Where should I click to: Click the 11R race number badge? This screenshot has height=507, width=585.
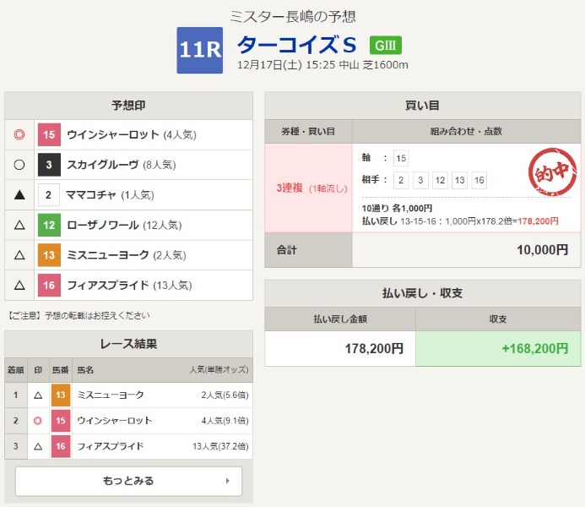click(199, 51)
